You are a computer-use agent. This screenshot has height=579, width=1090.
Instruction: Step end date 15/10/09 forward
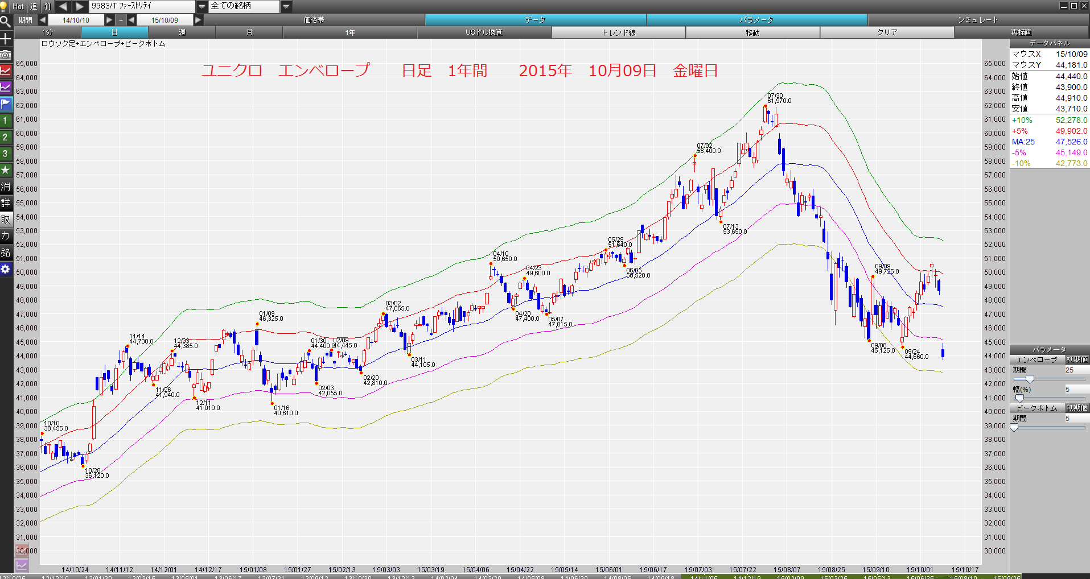click(x=198, y=20)
